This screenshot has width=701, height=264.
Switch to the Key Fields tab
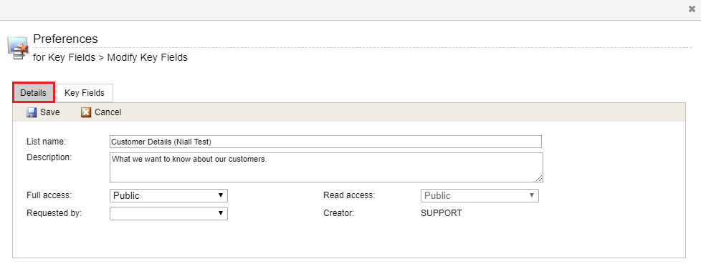tap(85, 93)
